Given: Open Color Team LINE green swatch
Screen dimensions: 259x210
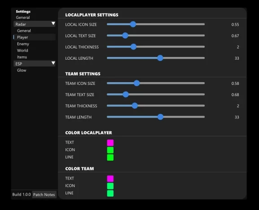Looking at the screenshot, I should [x=110, y=193].
